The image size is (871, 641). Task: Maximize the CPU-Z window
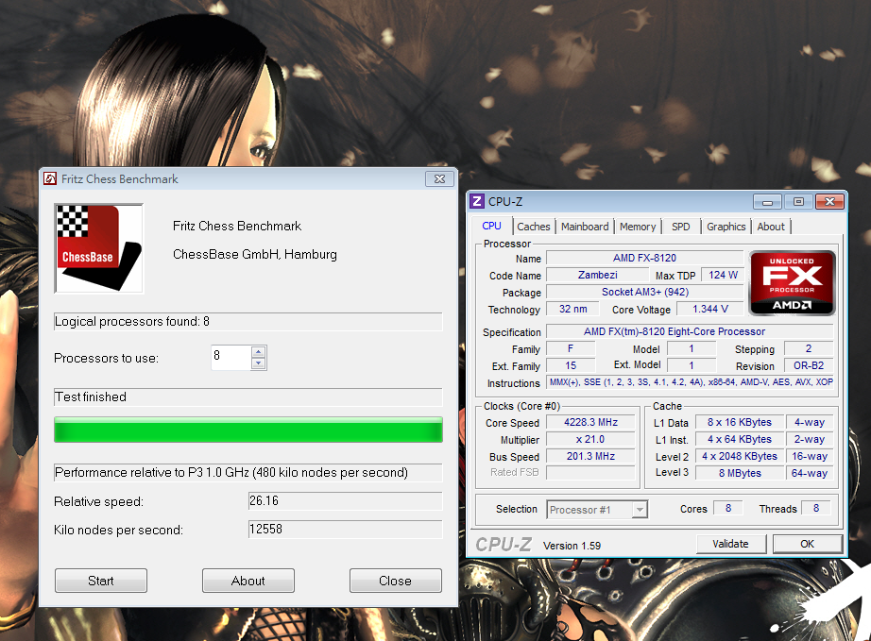tap(798, 201)
